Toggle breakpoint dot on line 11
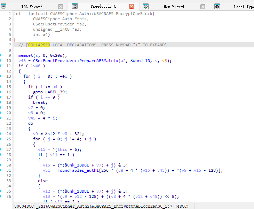Viewport: 254px width, 209px height. (1, 66)
